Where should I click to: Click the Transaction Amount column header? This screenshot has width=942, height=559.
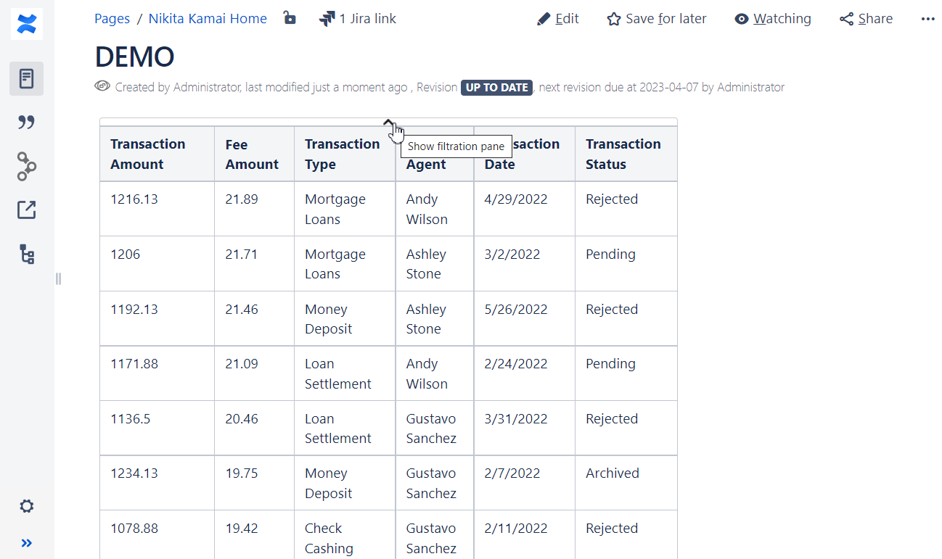click(x=148, y=154)
